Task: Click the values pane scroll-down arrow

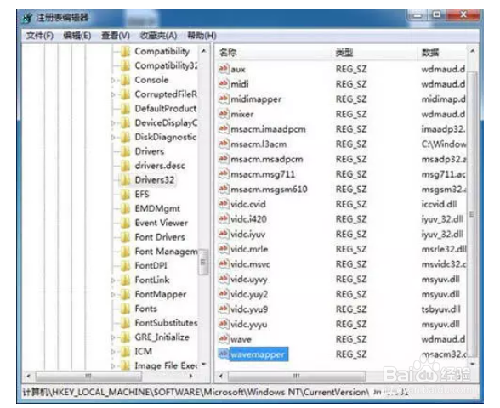Action: tap(473, 364)
